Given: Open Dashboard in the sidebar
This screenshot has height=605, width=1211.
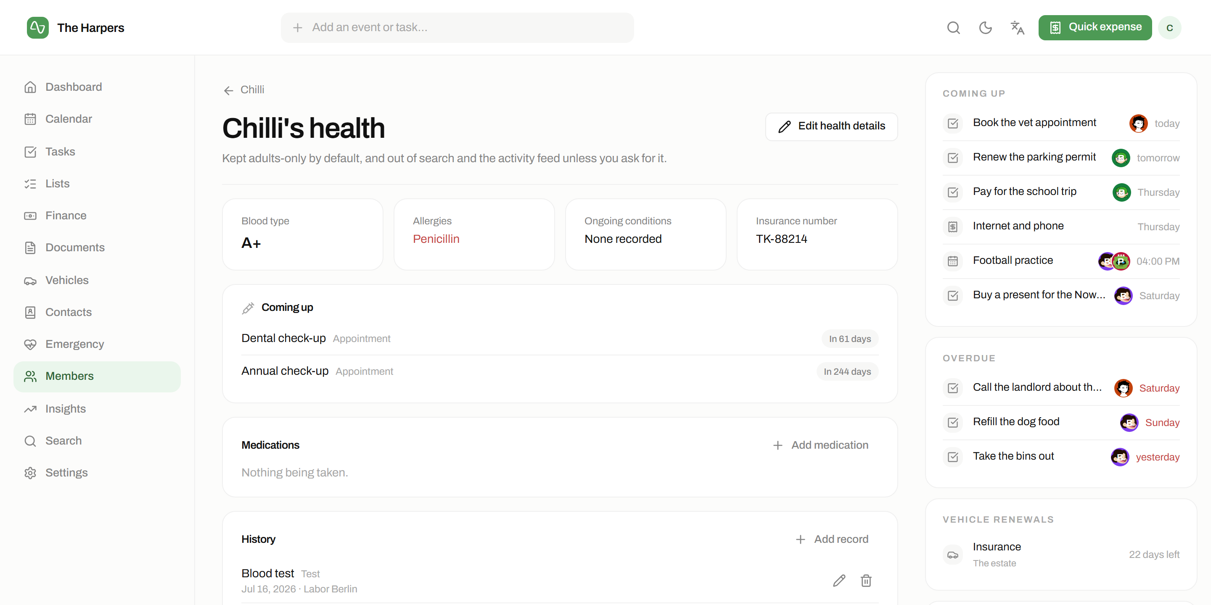Looking at the screenshot, I should pyautogui.click(x=97, y=87).
